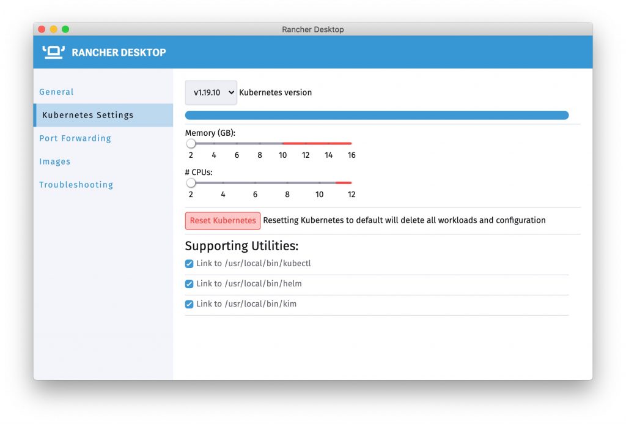Click the Rancher Desktop logo icon
The height and width of the screenshot is (424, 626).
click(x=54, y=52)
